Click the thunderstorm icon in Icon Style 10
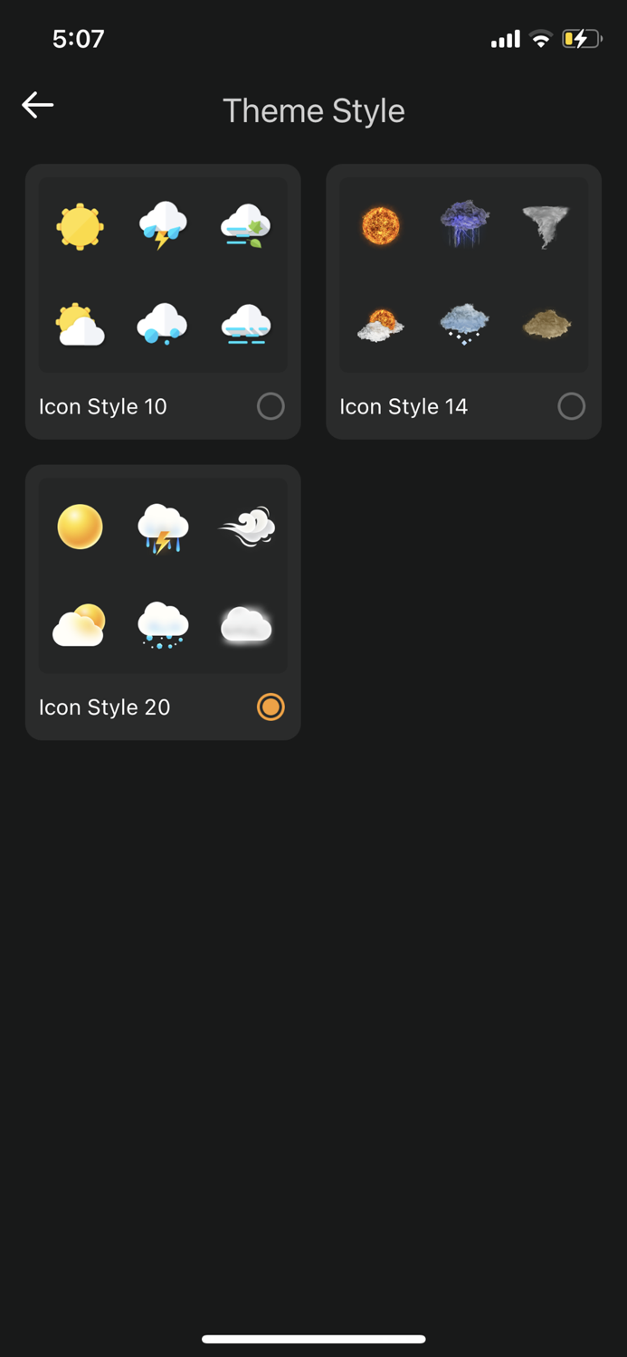Image resolution: width=627 pixels, height=1357 pixels. tap(163, 227)
